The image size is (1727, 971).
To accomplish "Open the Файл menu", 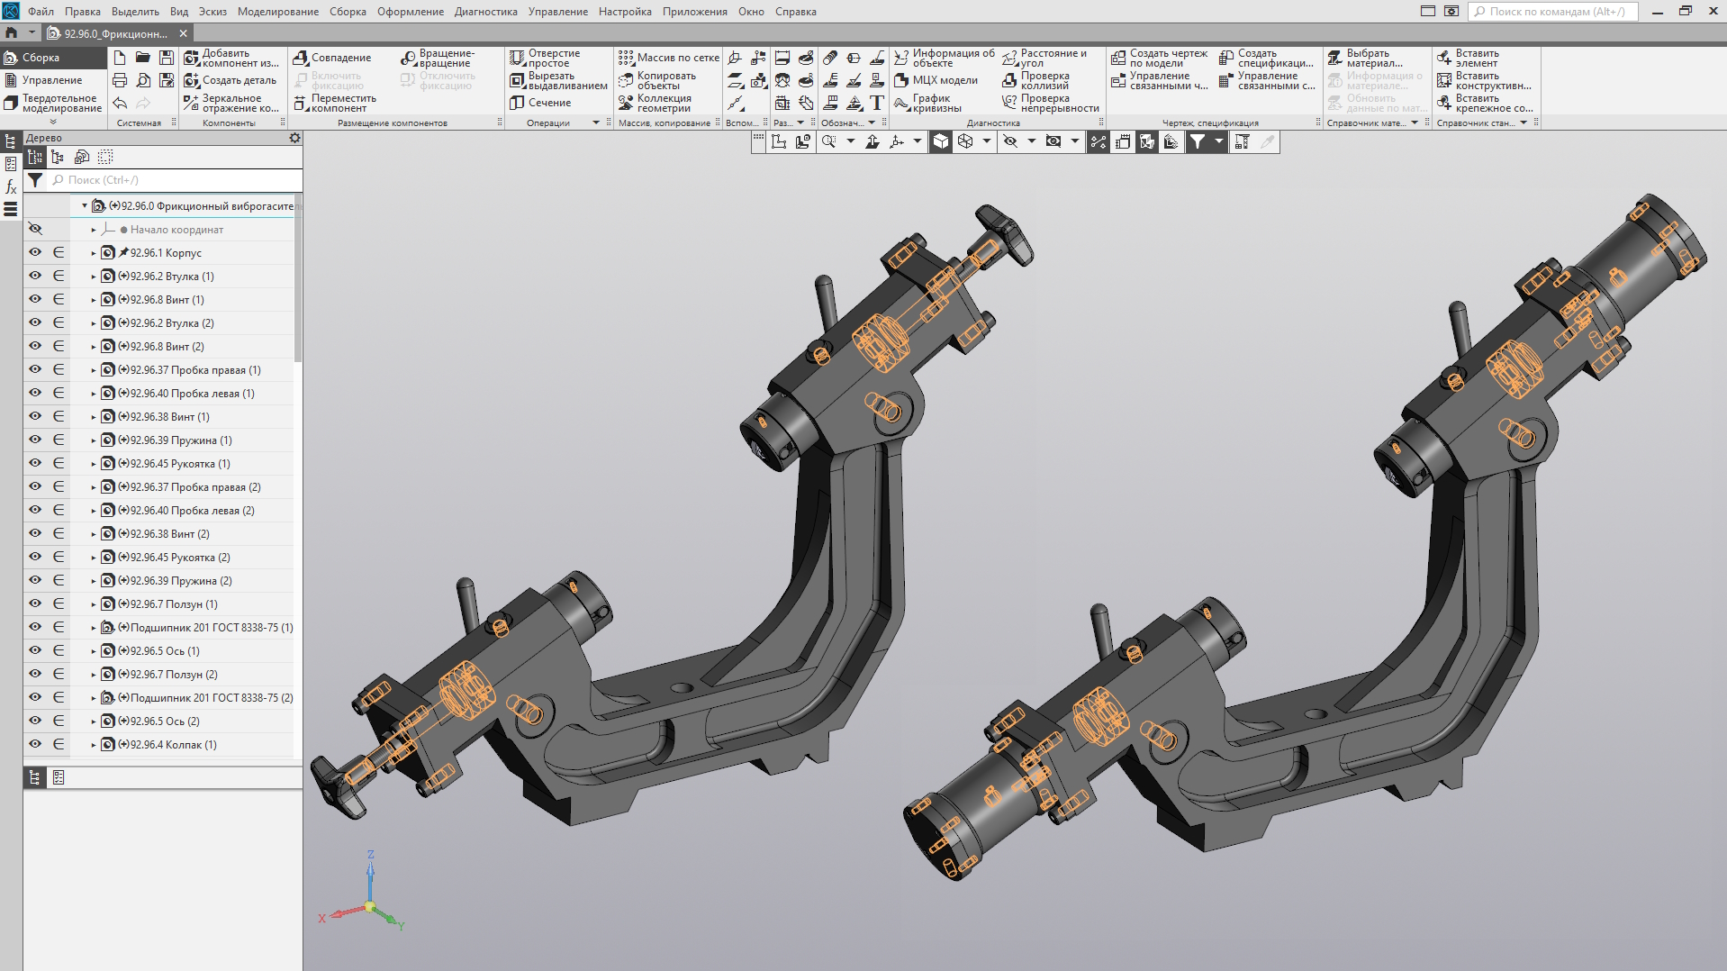I will point(41,12).
